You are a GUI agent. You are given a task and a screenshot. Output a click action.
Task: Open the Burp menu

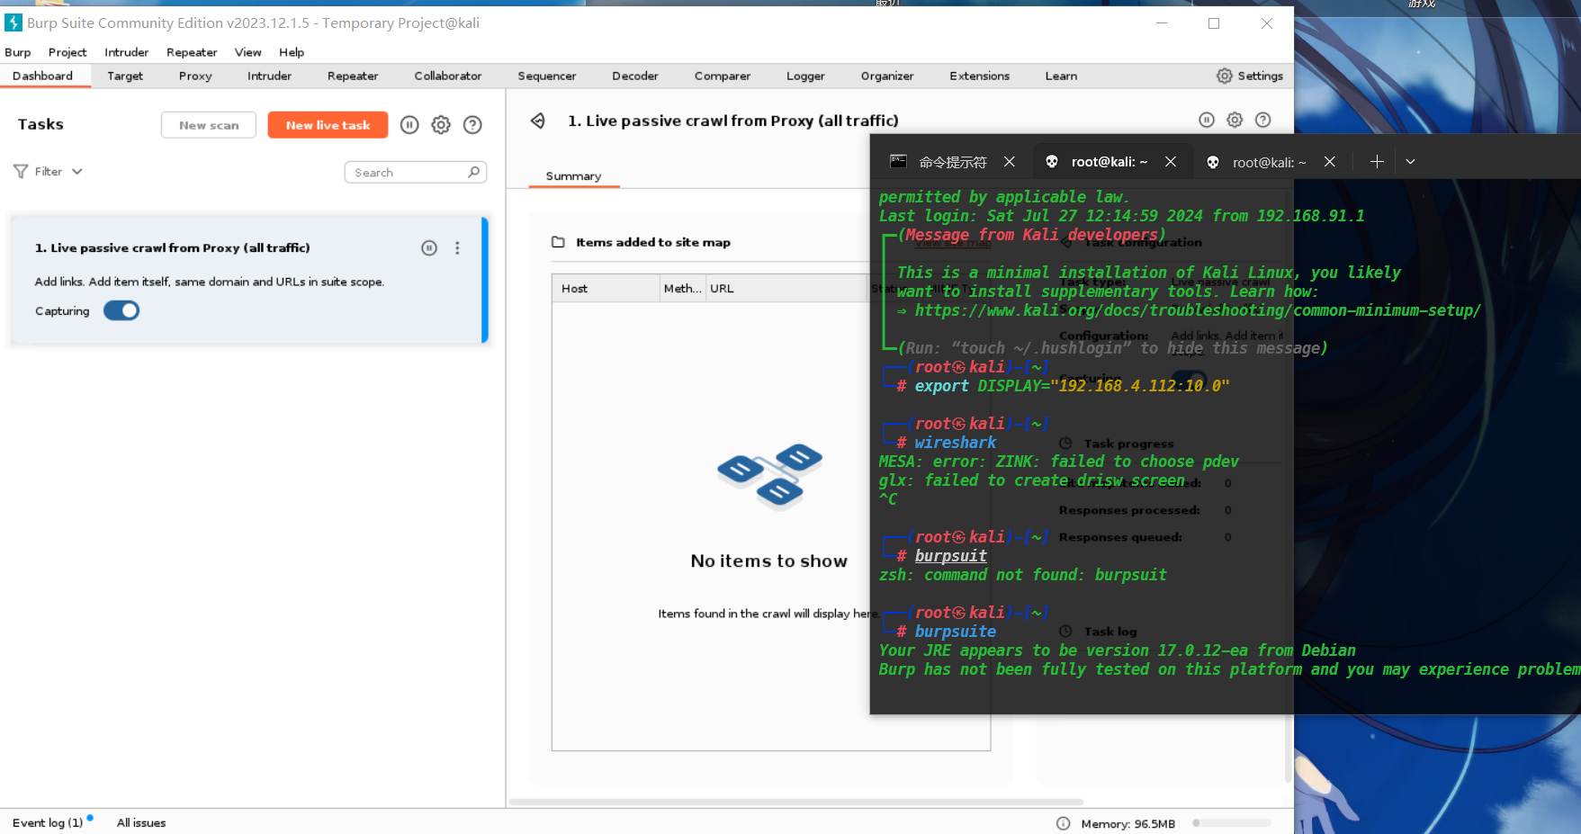pos(18,52)
